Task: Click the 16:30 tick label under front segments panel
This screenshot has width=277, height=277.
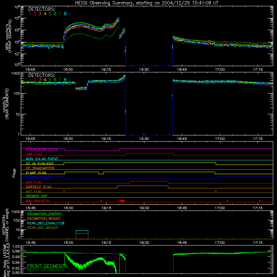Action: pyautogui.click(x=144, y=70)
